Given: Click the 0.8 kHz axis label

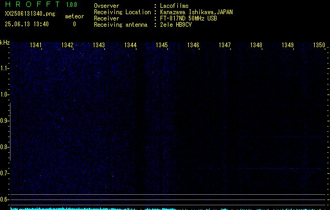Looking at the screenshot, I should pyautogui.click(x=4, y=147).
